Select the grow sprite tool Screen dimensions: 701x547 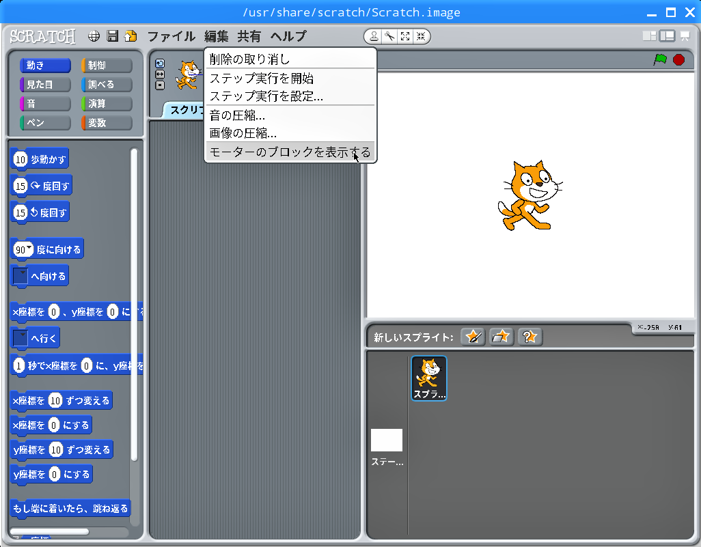pos(405,36)
